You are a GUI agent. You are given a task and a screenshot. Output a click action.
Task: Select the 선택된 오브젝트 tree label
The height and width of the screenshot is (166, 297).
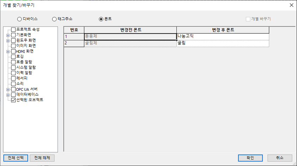(30, 100)
